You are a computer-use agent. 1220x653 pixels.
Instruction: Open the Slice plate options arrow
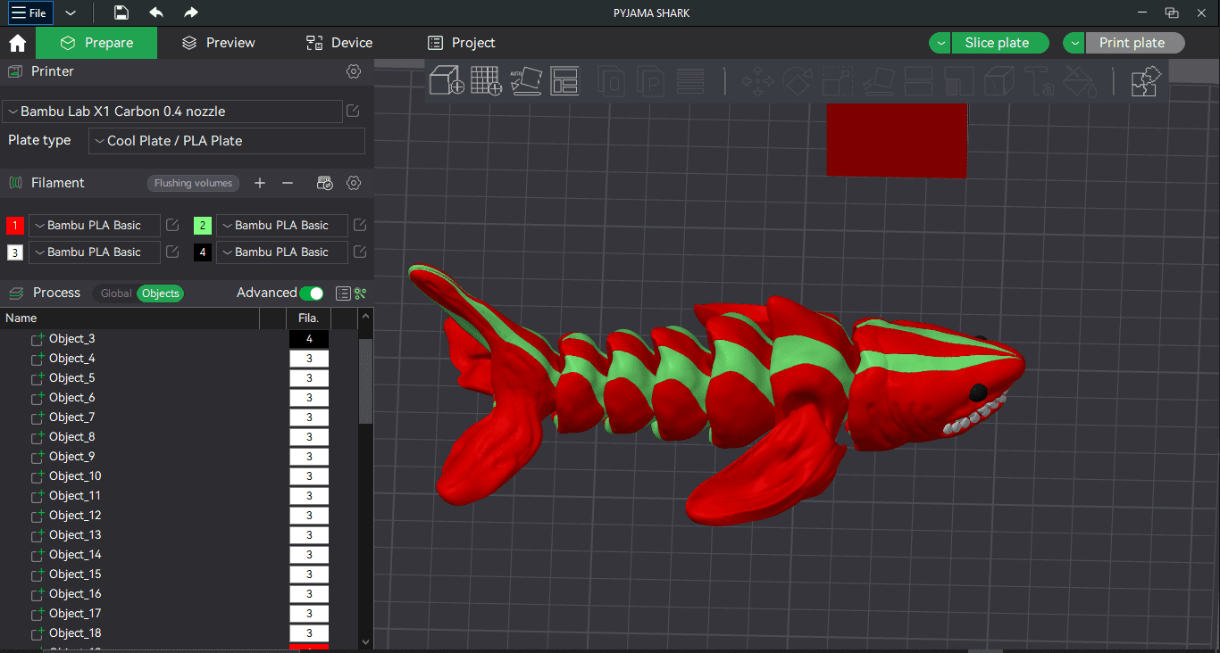click(x=940, y=43)
